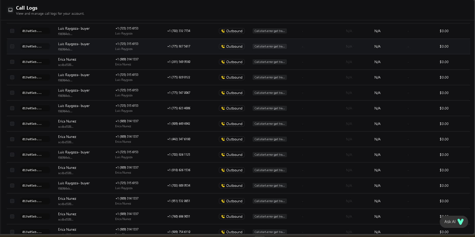Click customer number +1 (909) 754 6110
Viewport: 475px width, 237px height.
179,232
